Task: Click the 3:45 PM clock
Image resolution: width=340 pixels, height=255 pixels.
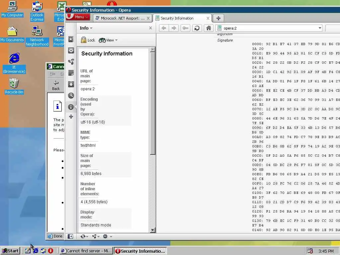Action: (x=326, y=251)
